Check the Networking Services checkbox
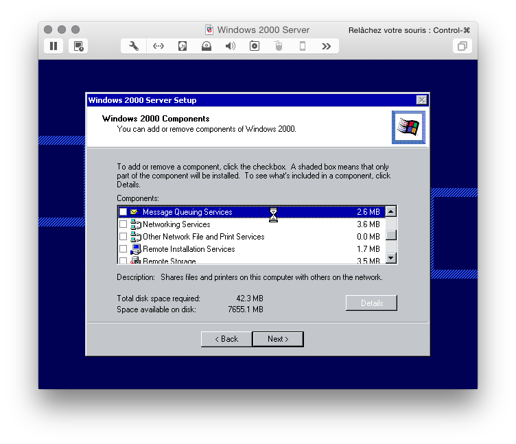The height and width of the screenshot is (444, 516). [x=123, y=224]
